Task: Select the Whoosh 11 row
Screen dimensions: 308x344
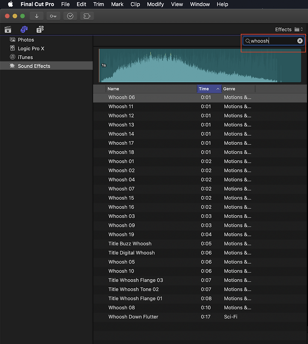Action: coord(200,107)
